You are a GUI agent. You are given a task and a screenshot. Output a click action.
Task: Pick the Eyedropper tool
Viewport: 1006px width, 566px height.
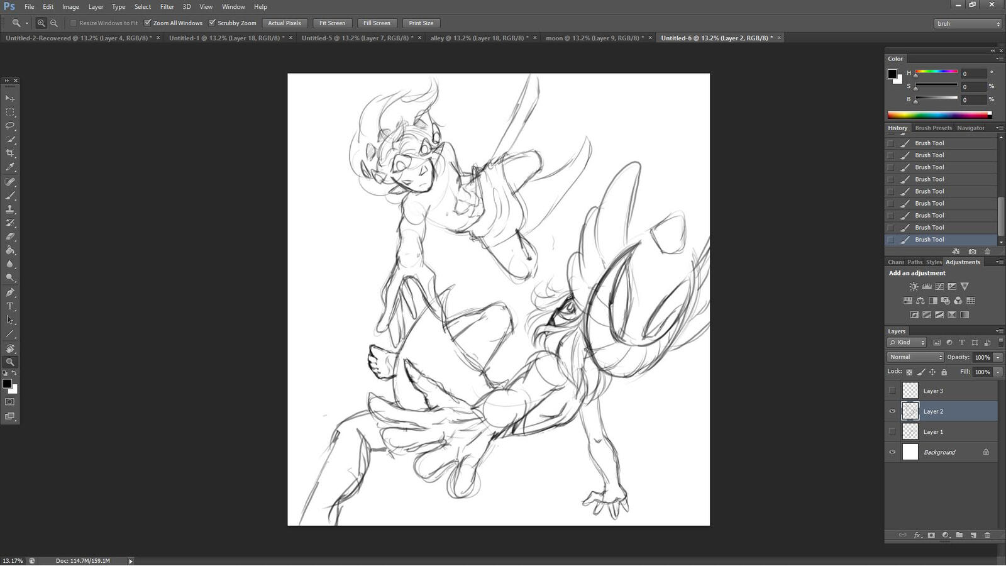[10, 167]
